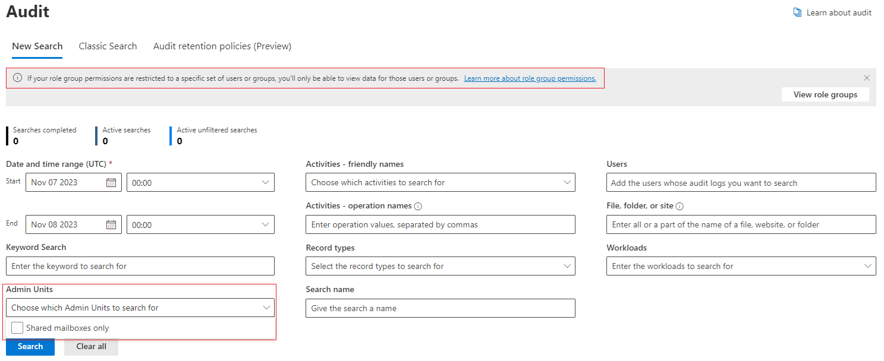Expand the Workloads dropdown

tap(741, 266)
